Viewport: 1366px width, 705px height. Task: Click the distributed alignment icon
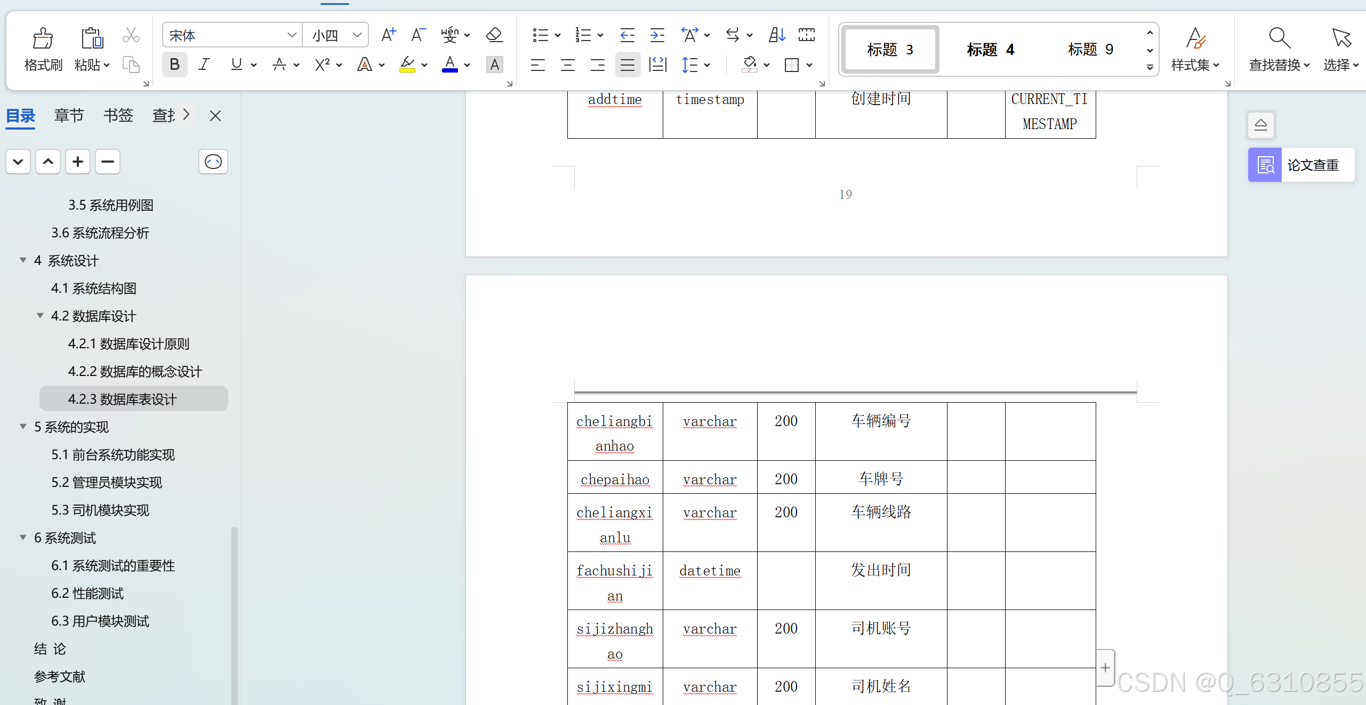coord(658,65)
